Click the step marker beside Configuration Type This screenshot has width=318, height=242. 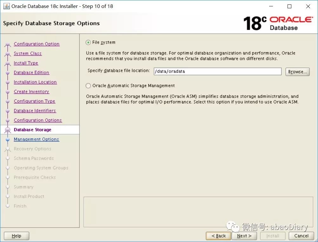coord(8,101)
